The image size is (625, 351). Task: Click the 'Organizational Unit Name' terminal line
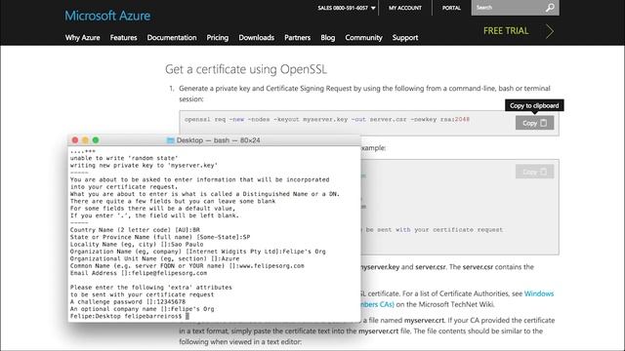coord(154,258)
